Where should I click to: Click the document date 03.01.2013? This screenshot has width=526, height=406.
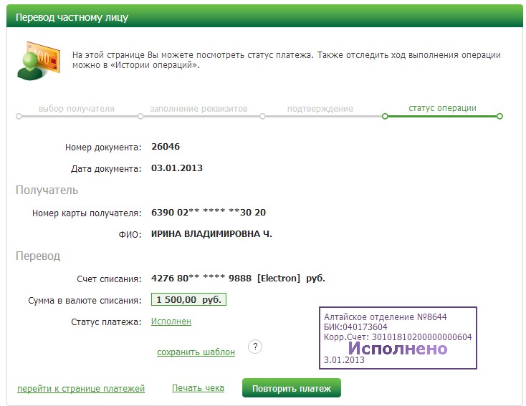click(x=177, y=168)
